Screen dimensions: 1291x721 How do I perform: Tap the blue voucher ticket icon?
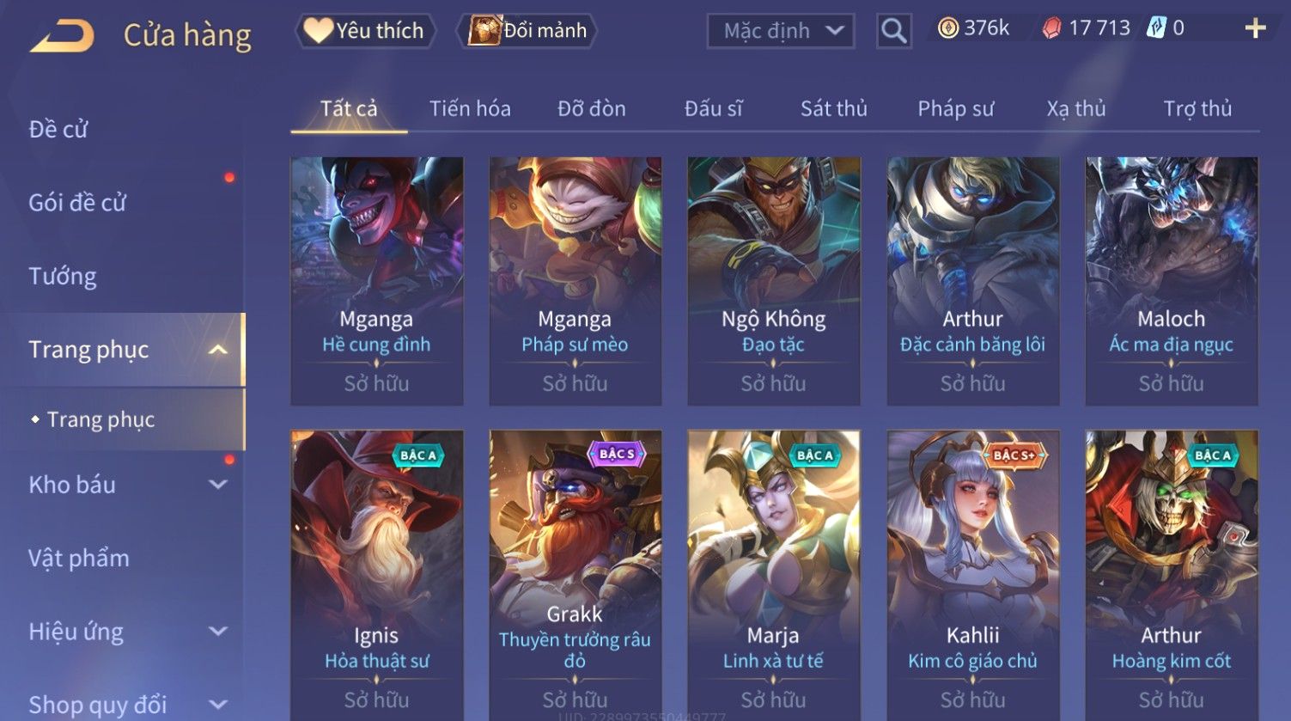[x=1156, y=28]
